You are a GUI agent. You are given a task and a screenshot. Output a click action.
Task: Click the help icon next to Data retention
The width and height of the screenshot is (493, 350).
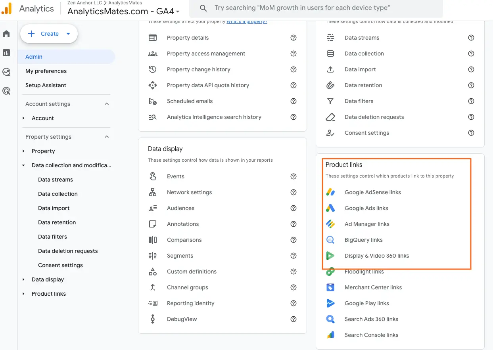(x=471, y=85)
